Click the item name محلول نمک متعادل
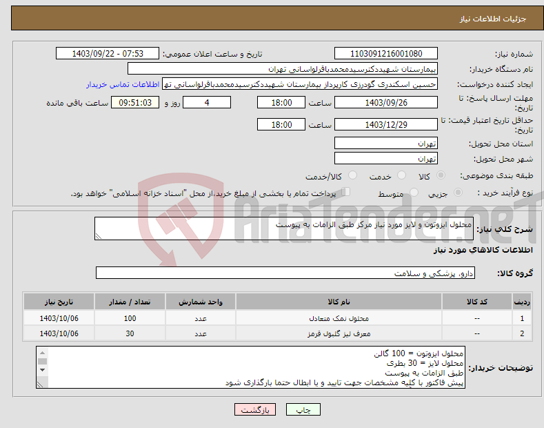 point(339,318)
